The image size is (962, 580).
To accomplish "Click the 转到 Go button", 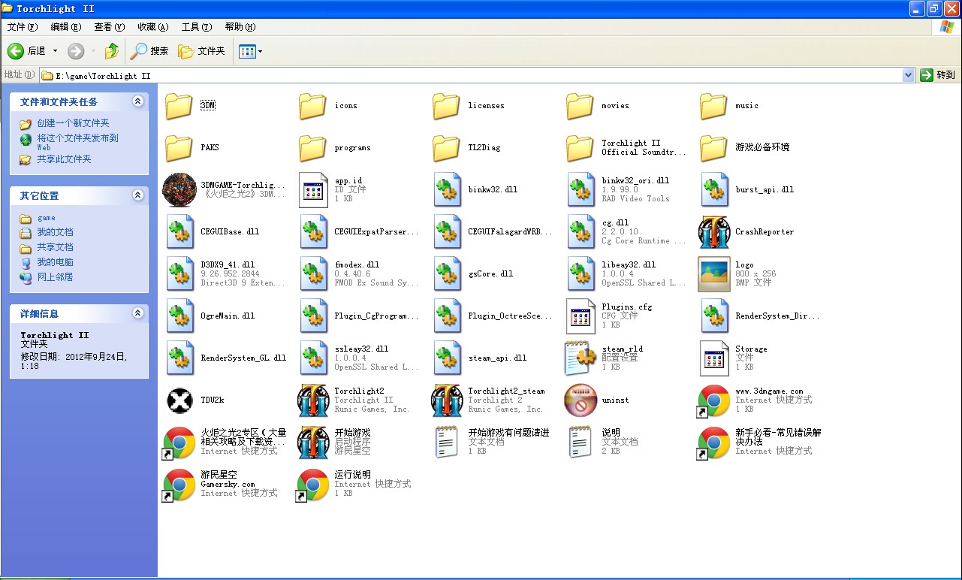I will click(938, 75).
